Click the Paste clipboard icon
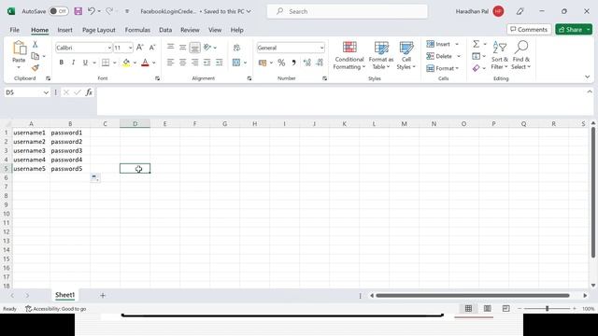This screenshot has width=598, height=336. (19, 49)
